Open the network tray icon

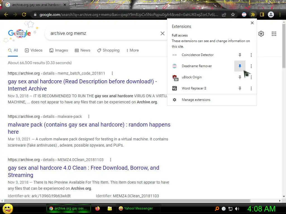coord(230,209)
